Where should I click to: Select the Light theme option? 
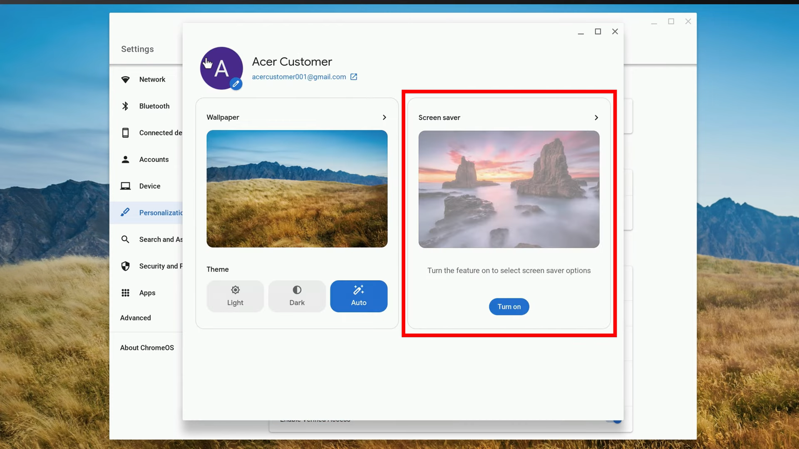click(235, 296)
